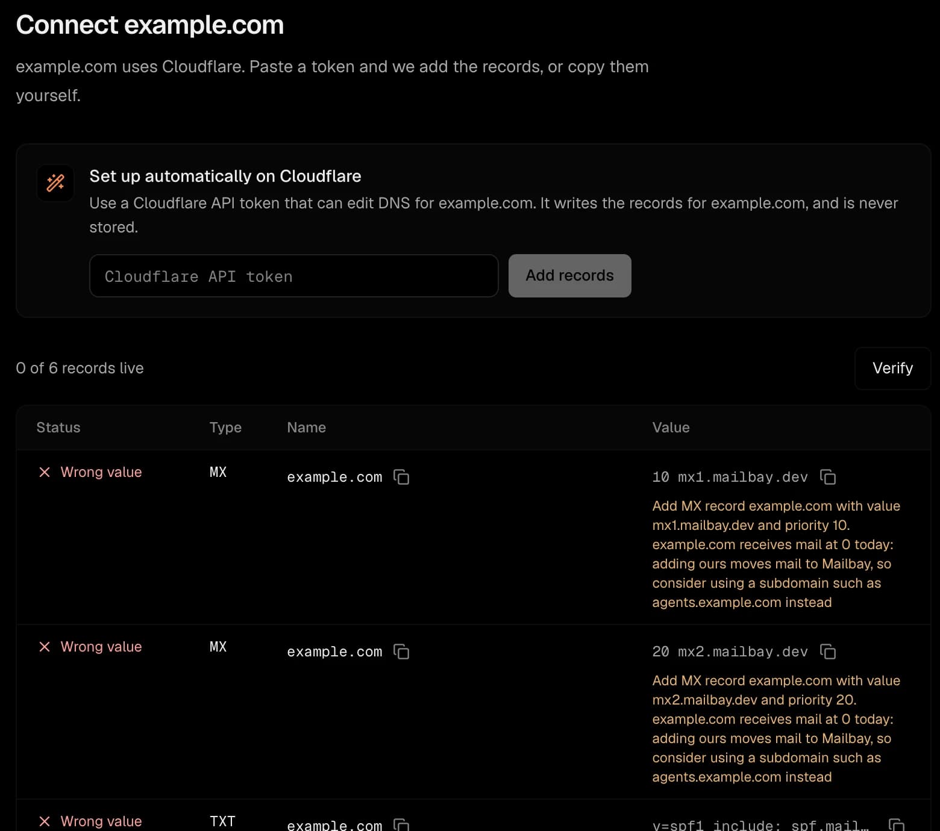Click the 10 mx1.mailbay.dev value text

(x=730, y=477)
